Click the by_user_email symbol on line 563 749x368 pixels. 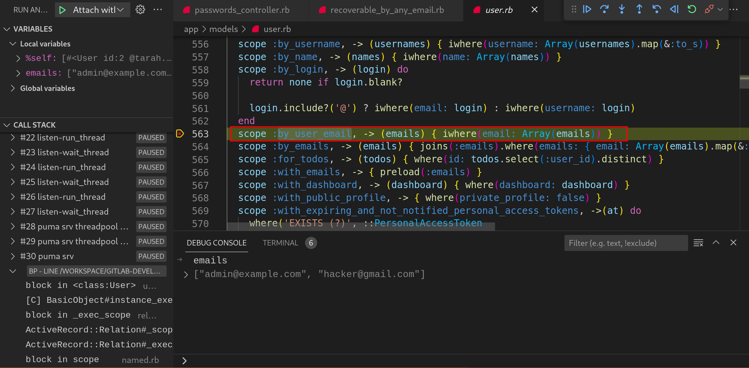click(314, 134)
